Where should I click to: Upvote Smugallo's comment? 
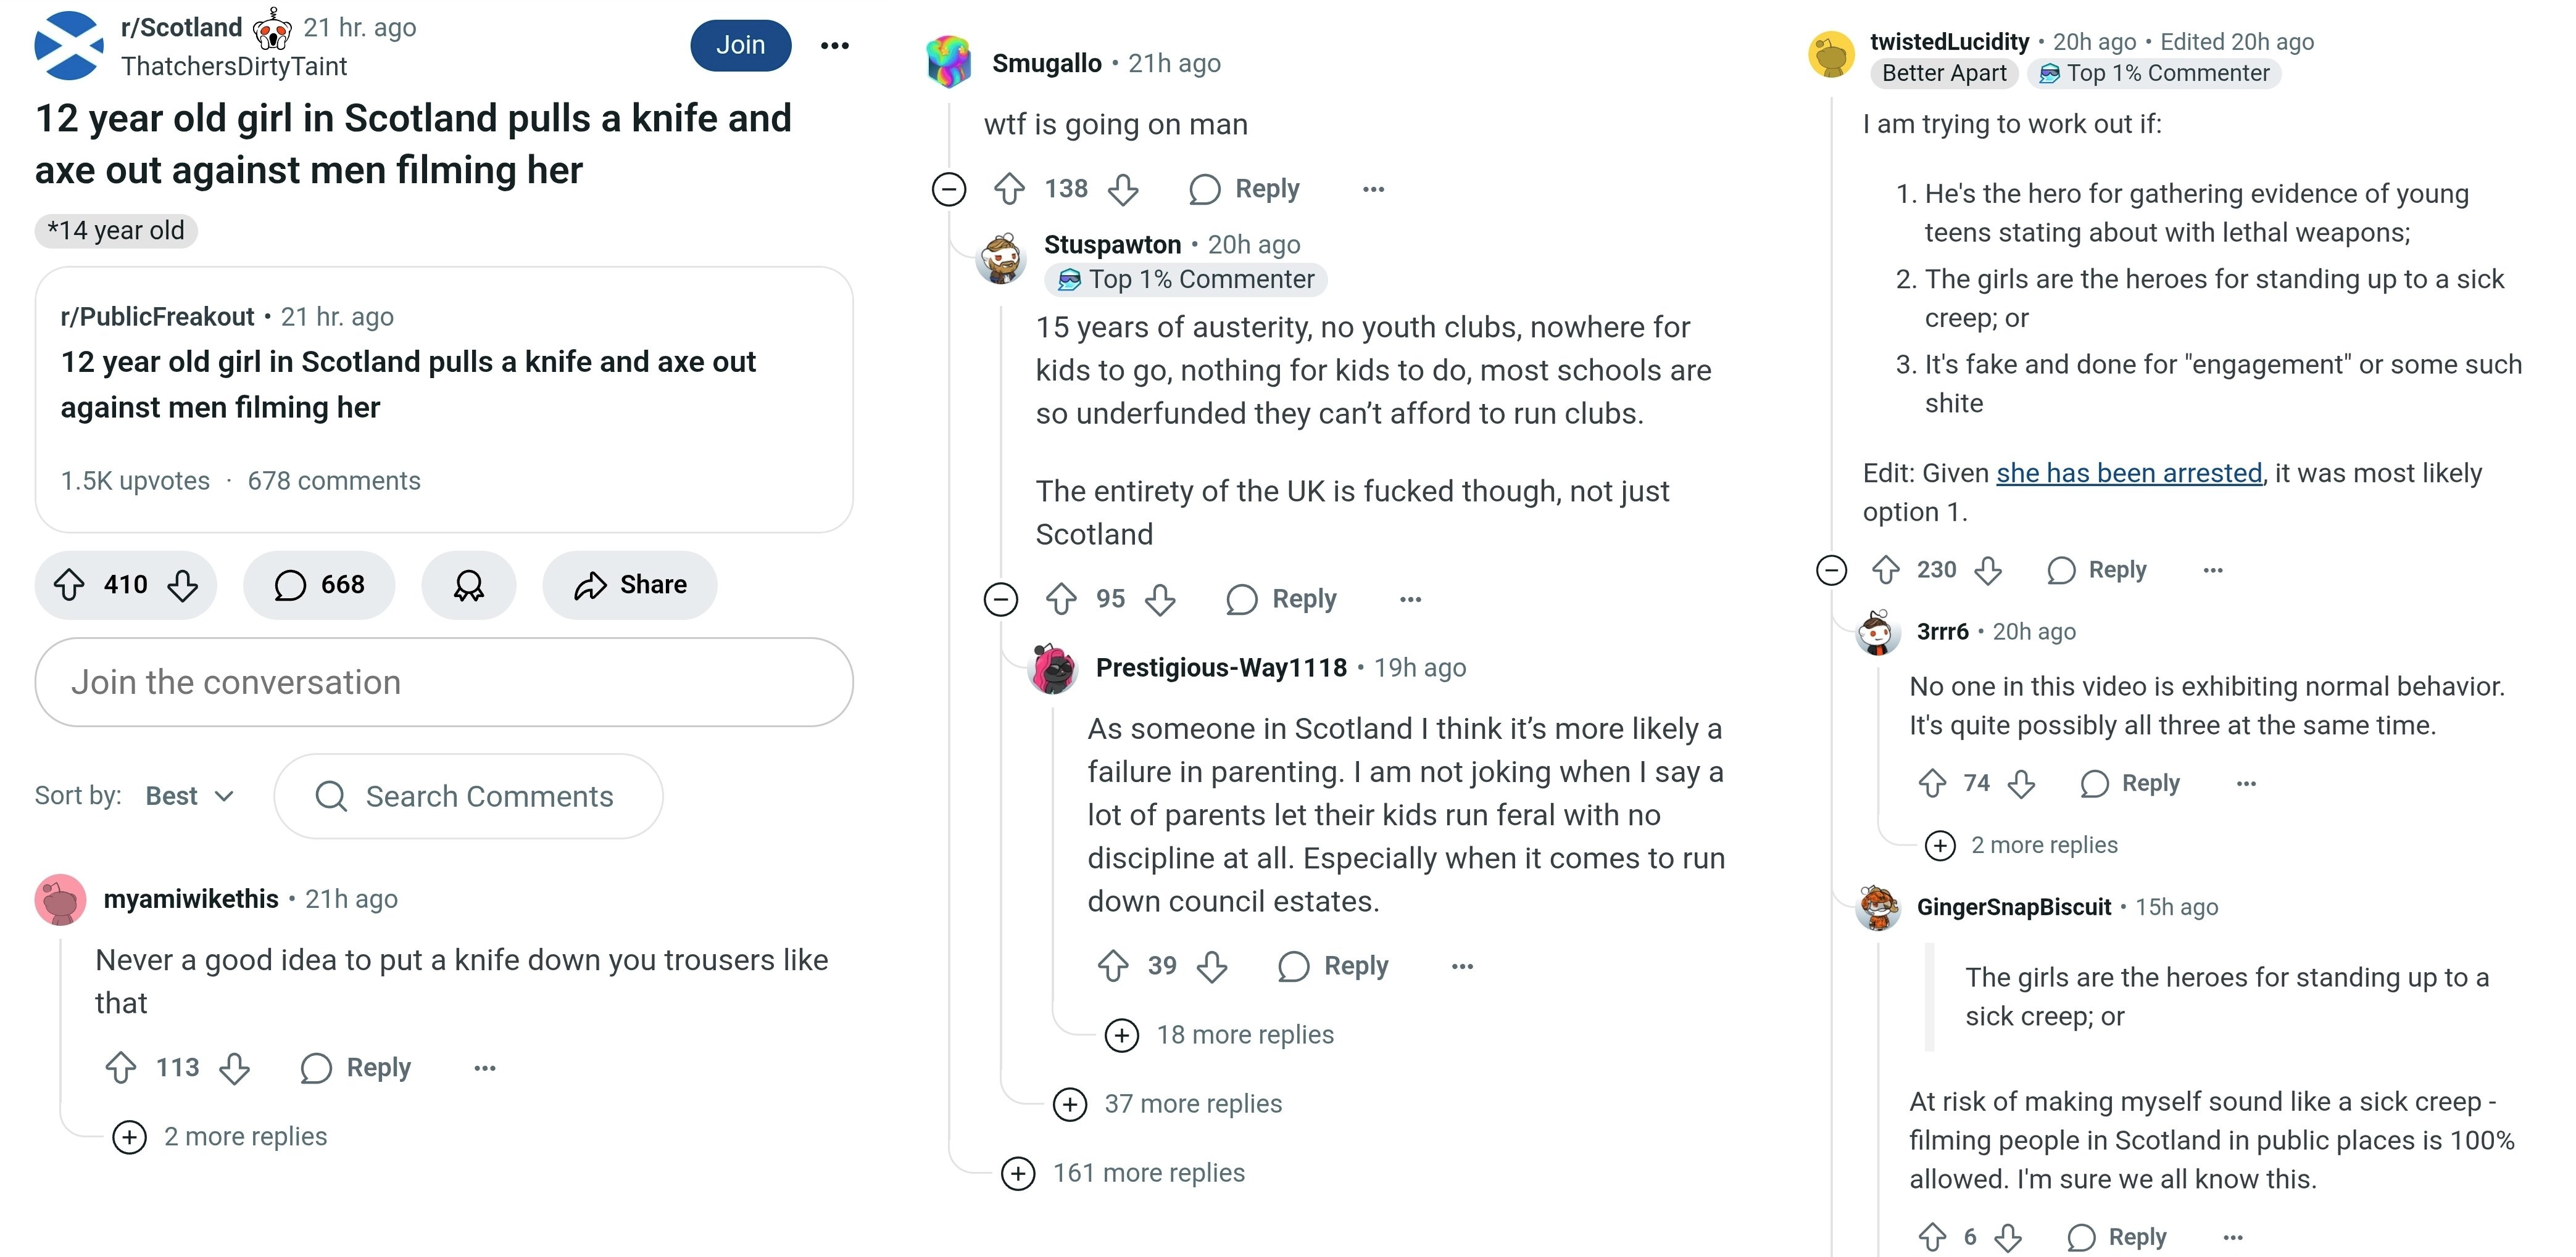[1009, 189]
